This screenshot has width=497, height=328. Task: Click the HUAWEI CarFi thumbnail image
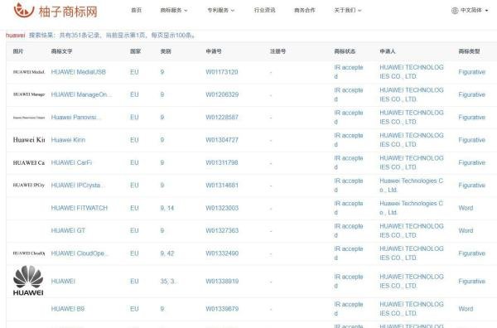click(x=29, y=162)
